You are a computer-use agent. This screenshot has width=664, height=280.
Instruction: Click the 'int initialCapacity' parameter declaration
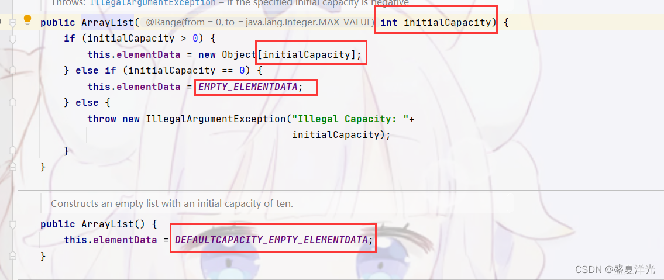coord(435,22)
